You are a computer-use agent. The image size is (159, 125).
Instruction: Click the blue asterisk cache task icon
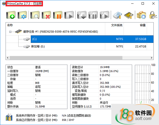tap(23, 15)
